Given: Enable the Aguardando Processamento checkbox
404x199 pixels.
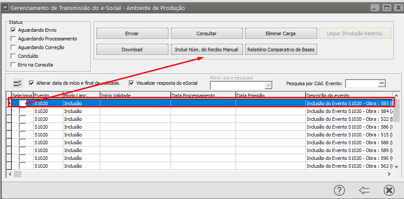Looking at the screenshot, I should (x=14, y=39).
